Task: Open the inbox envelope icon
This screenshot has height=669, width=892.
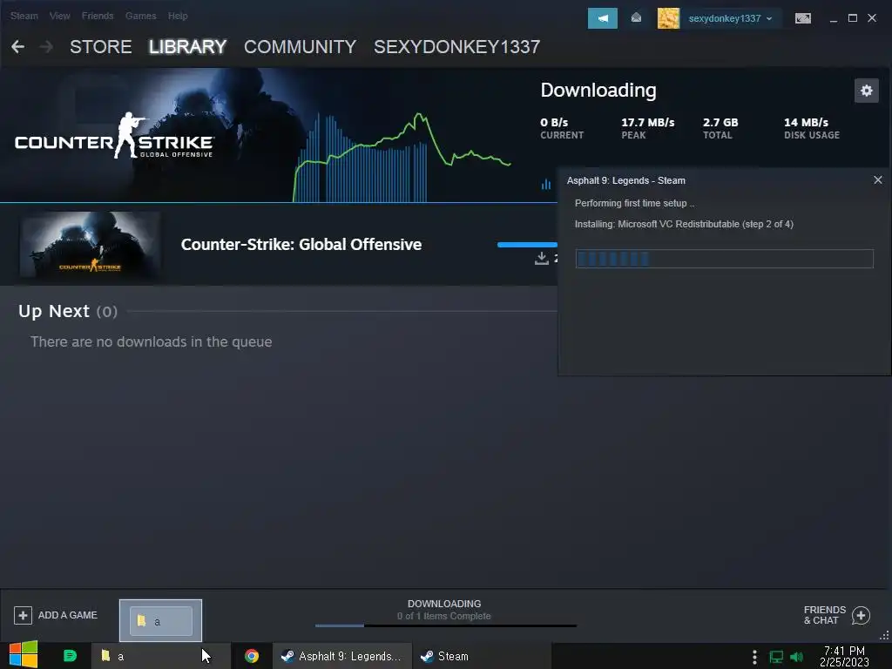Action: coord(636,18)
